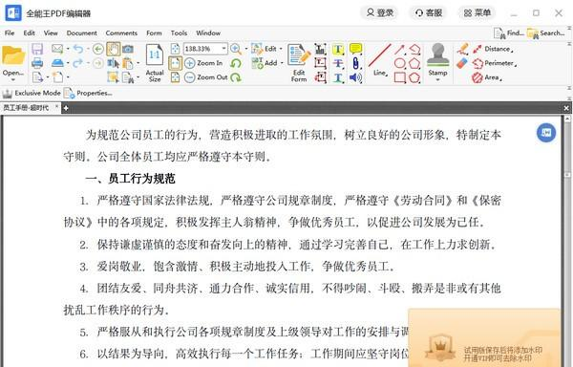This screenshot has height=367, width=573.
Task: Click Zoom Out
Action: (205, 77)
